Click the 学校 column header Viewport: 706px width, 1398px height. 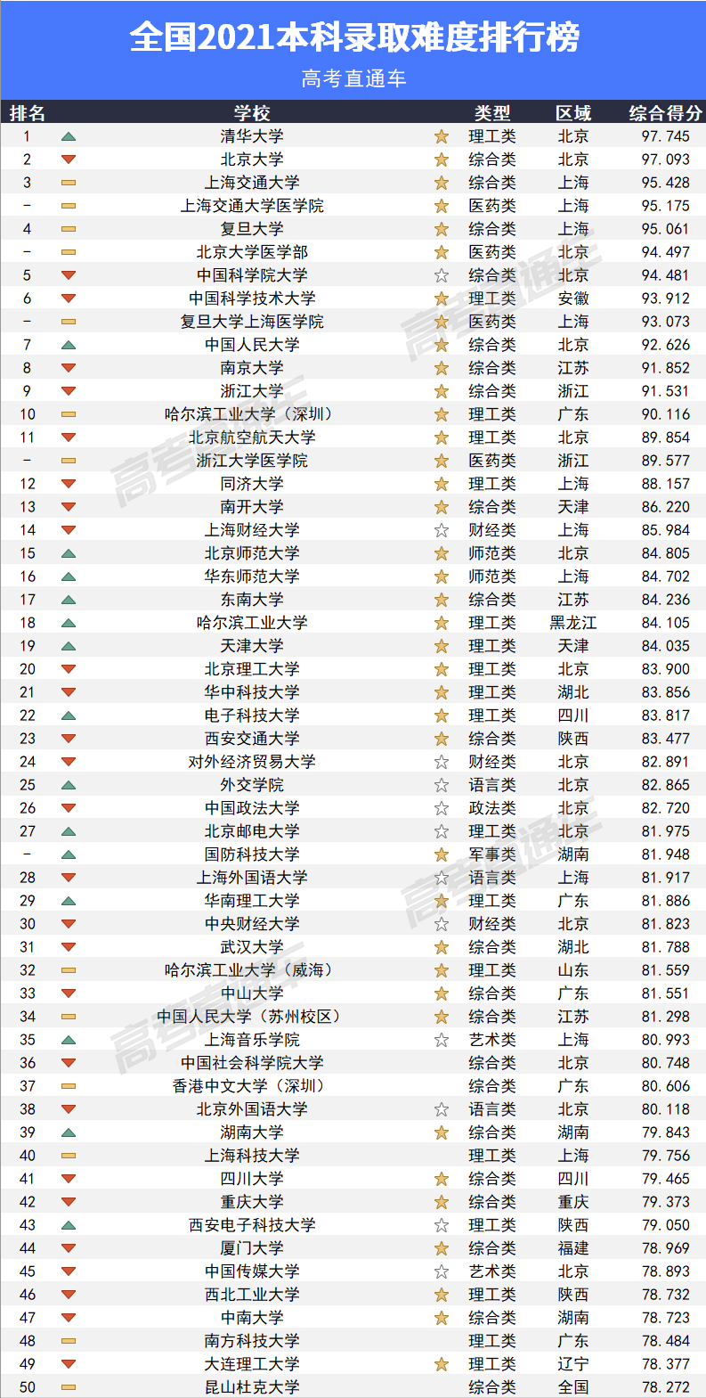252,113
